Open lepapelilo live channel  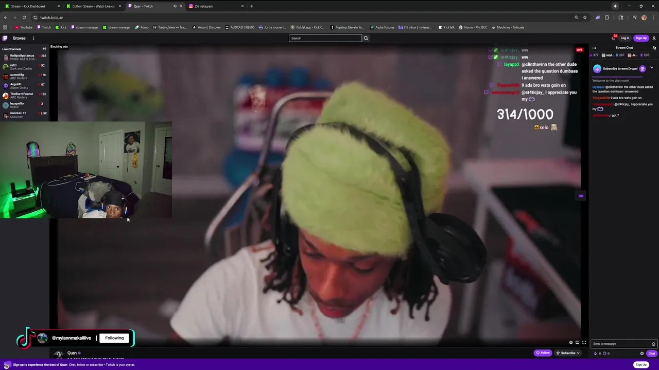[x=24, y=105]
